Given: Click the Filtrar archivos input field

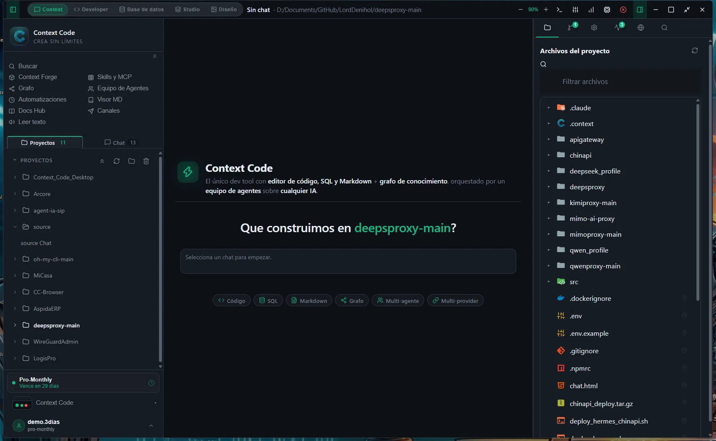Looking at the screenshot, I should coord(620,82).
